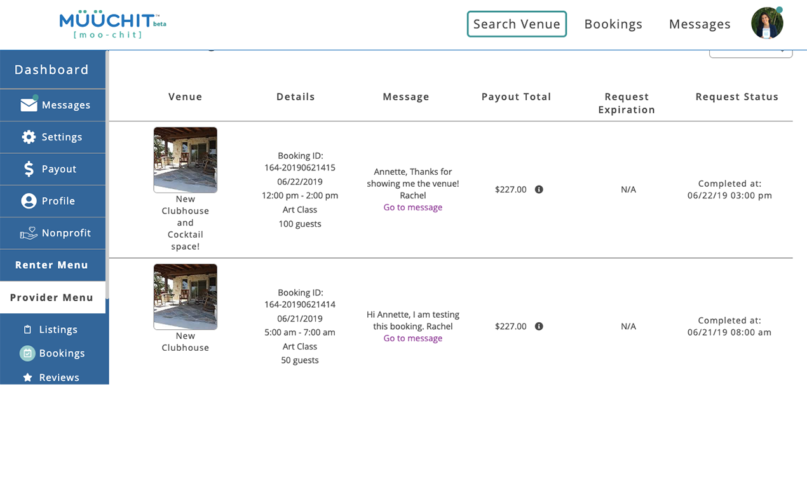Go to message about testing this booking

coord(413,338)
